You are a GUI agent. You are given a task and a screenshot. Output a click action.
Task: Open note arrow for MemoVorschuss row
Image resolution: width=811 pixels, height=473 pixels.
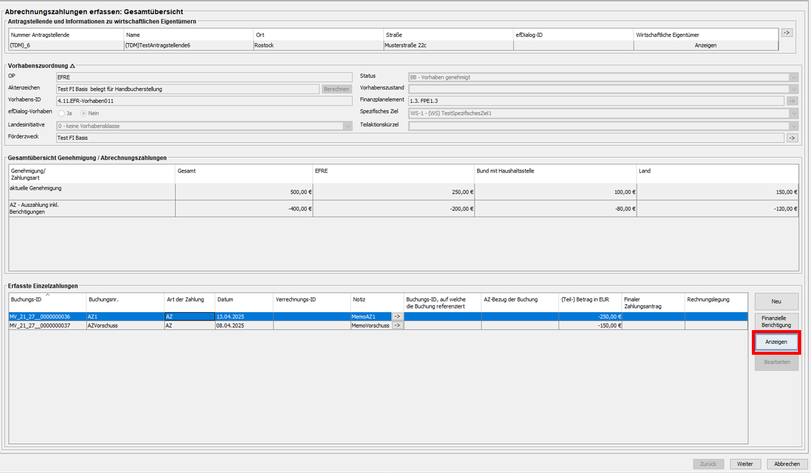(397, 326)
